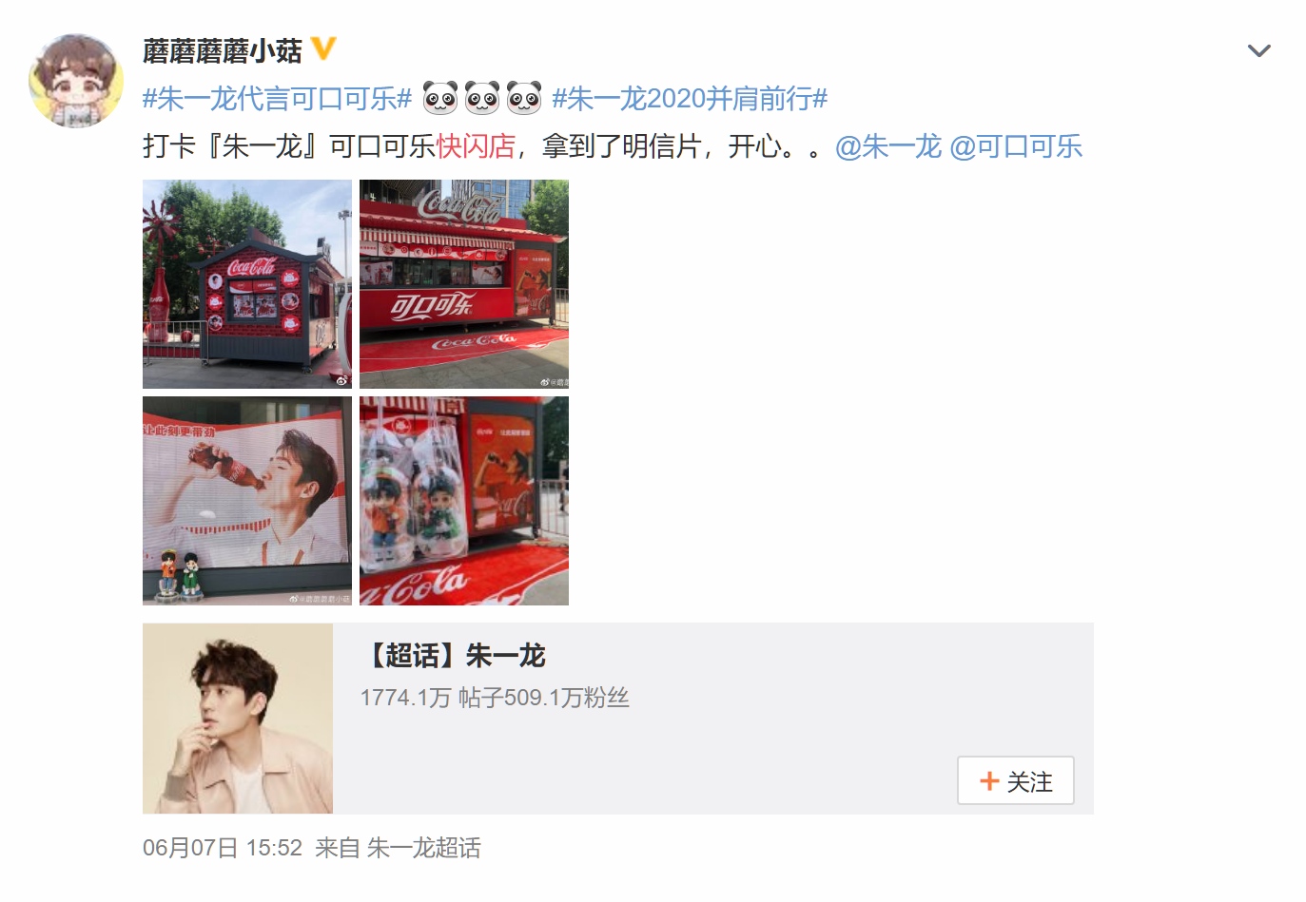This screenshot has width=1306, height=902.
Task: Click the orange plus icon on 关注
Action: tap(989, 781)
